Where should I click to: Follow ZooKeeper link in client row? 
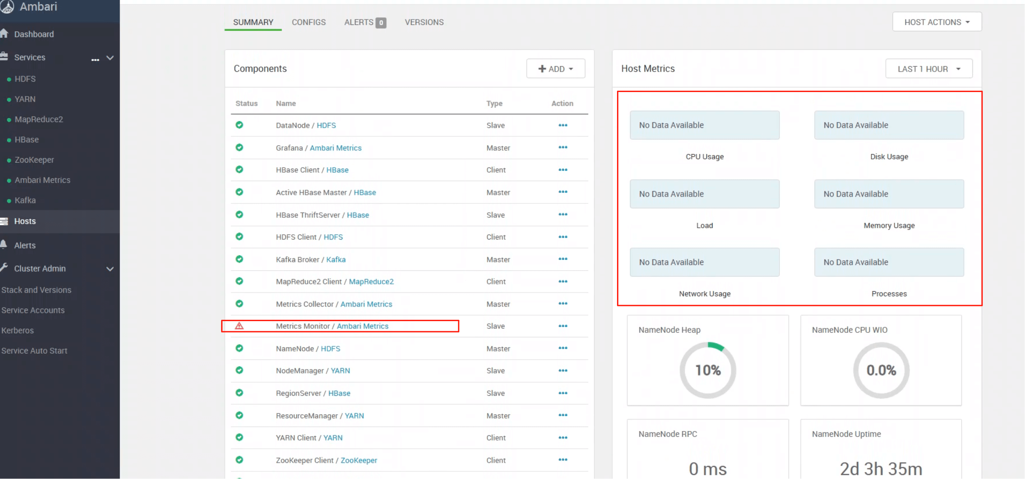(359, 460)
